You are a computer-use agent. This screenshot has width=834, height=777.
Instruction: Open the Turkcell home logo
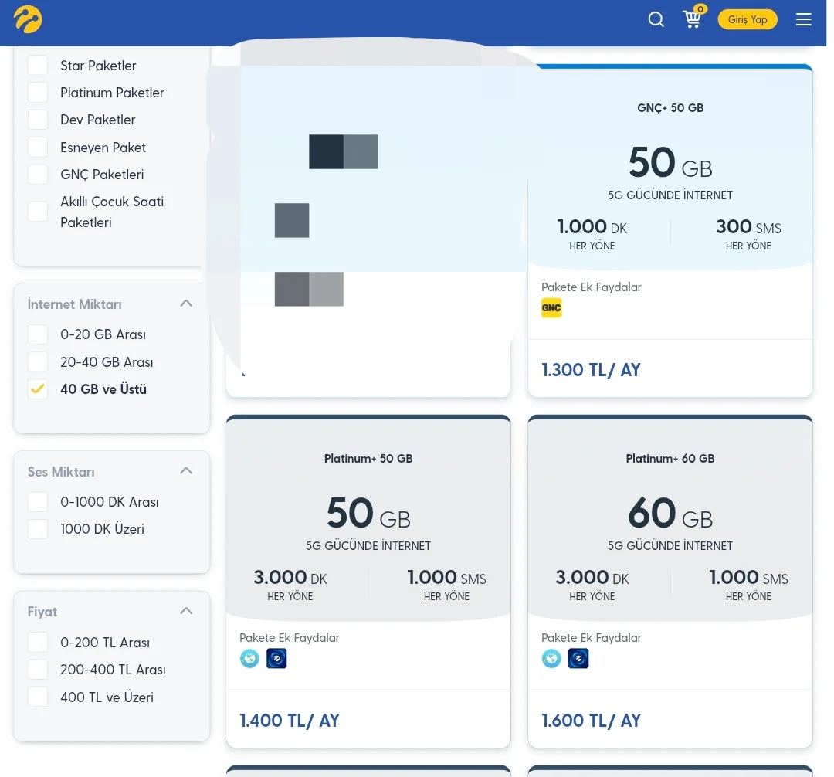click(x=28, y=19)
